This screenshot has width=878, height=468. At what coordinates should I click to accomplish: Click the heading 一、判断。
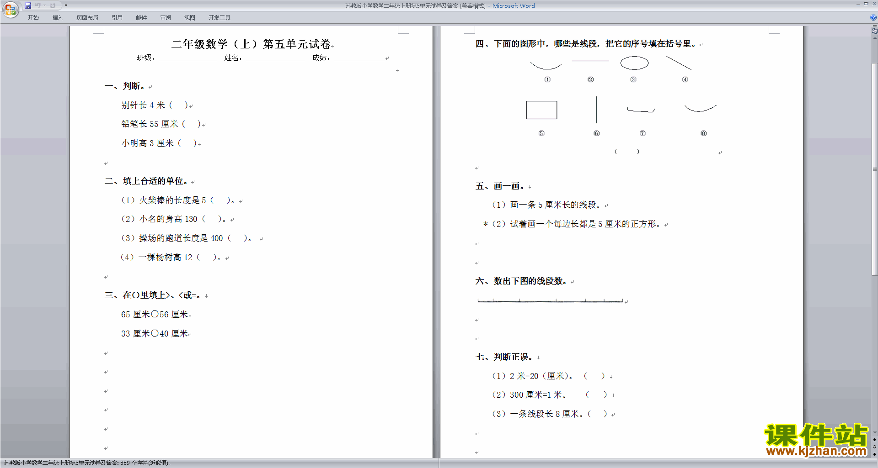(125, 86)
